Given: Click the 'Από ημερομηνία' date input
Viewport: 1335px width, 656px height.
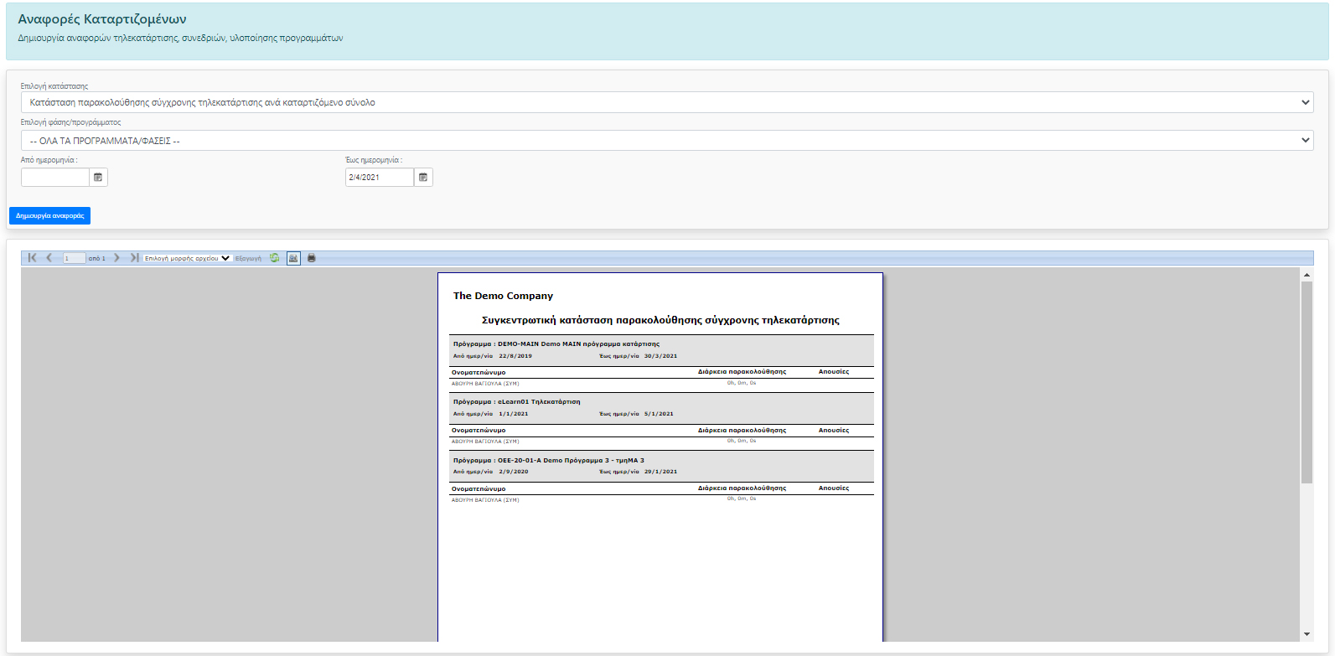Looking at the screenshot, I should (x=55, y=178).
